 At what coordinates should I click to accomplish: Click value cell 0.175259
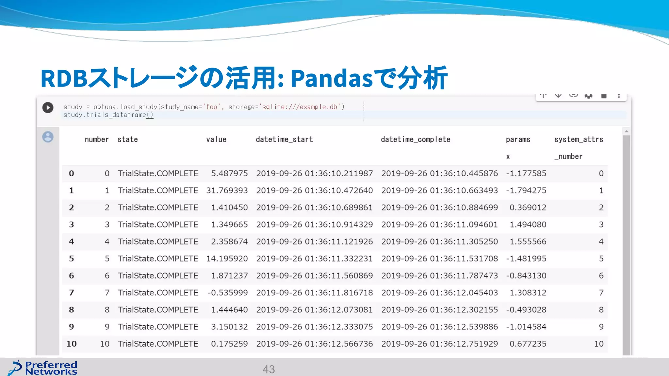229,344
